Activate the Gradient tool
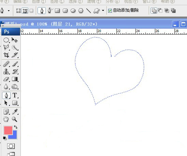The image size is (187, 156). pyautogui.click(x=15, y=79)
